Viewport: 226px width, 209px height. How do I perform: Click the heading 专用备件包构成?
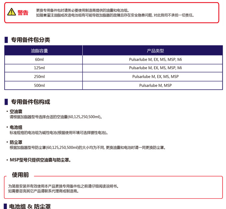pyautogui.click(x=30, y=102)
